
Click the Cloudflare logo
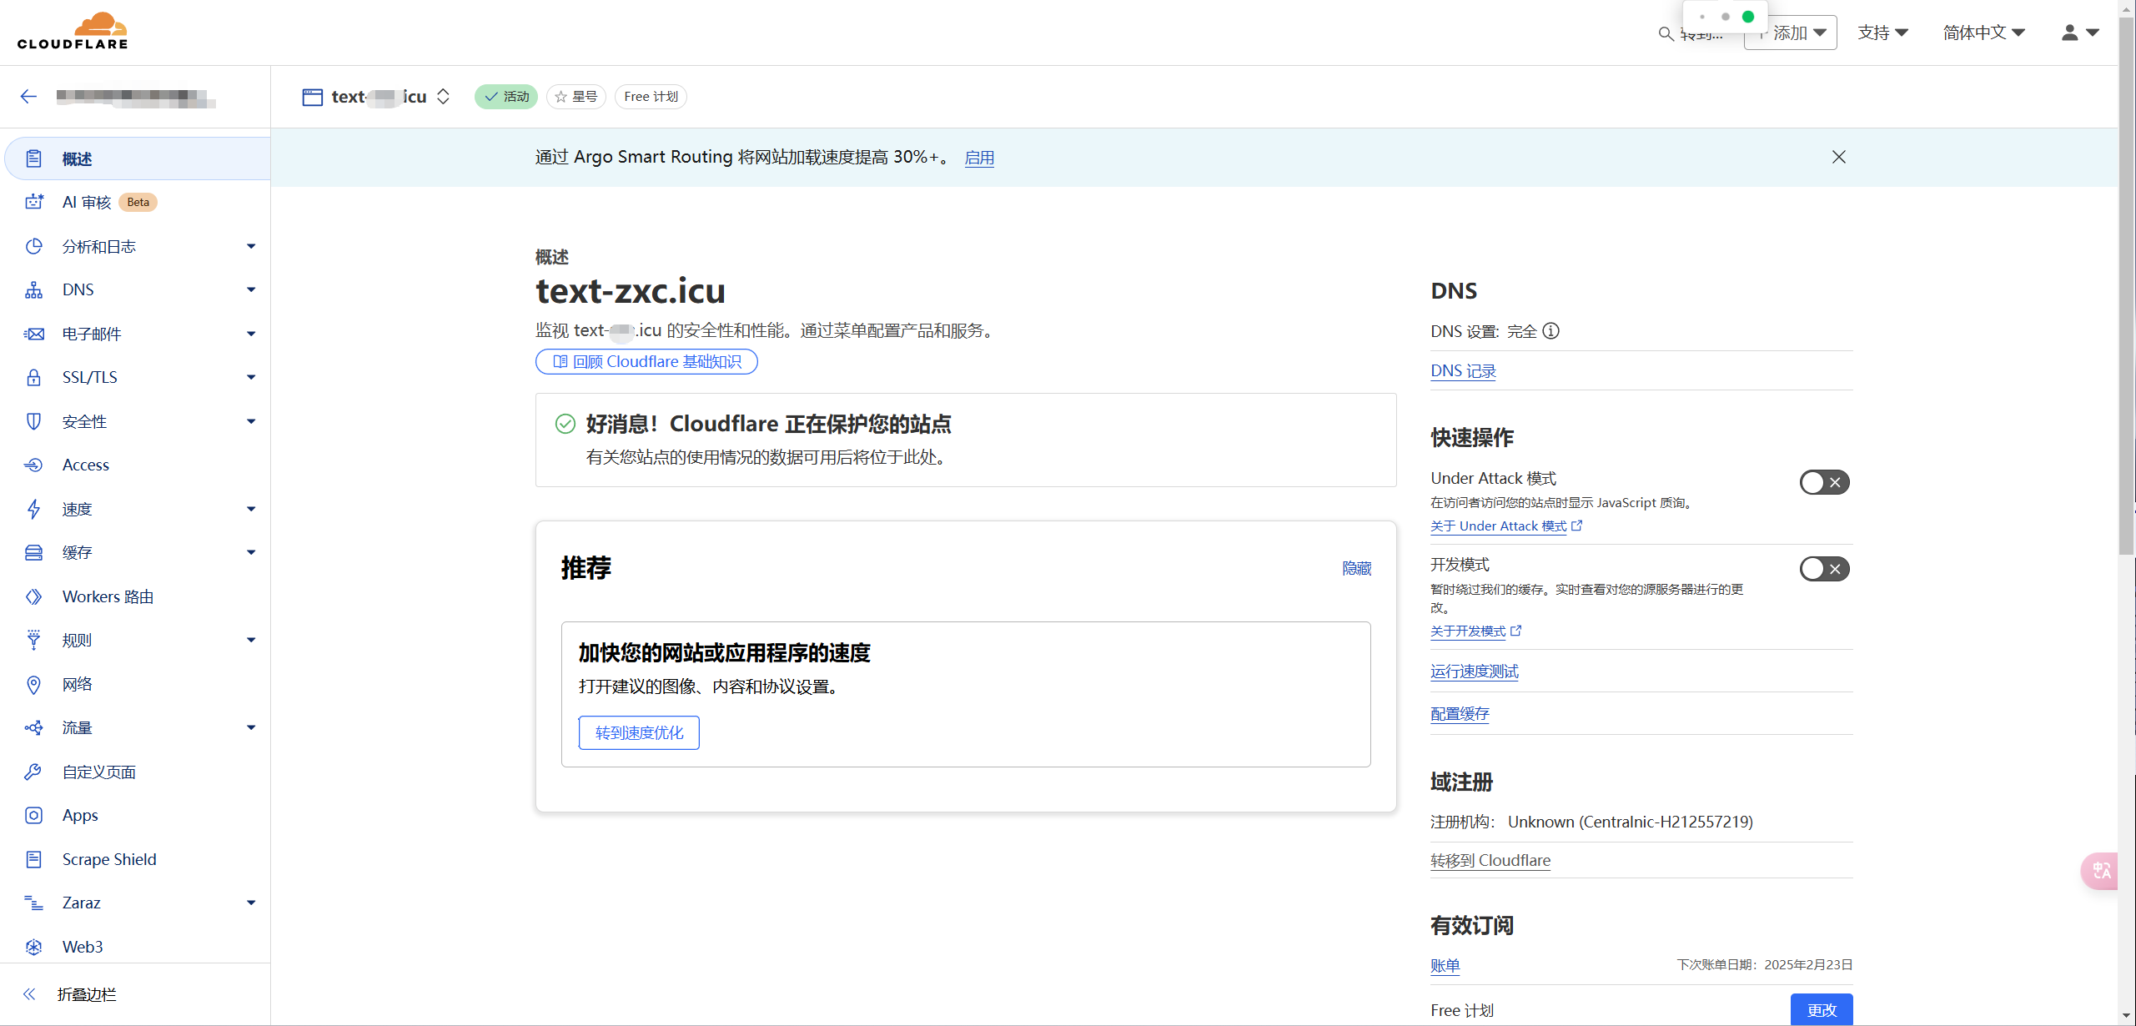click(73, 31)
